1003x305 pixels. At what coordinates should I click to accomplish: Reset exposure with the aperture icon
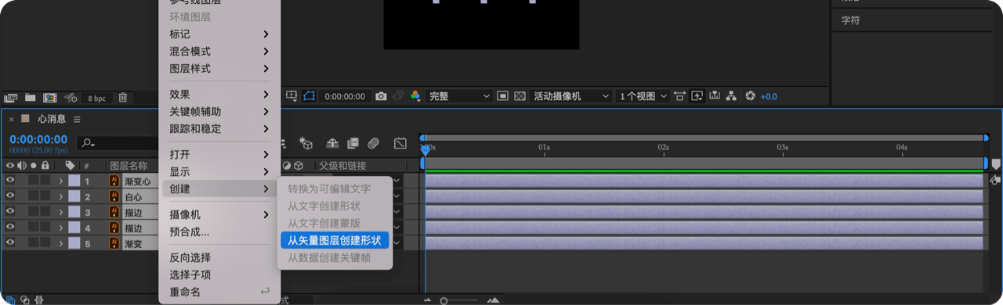tap(750, 96)
